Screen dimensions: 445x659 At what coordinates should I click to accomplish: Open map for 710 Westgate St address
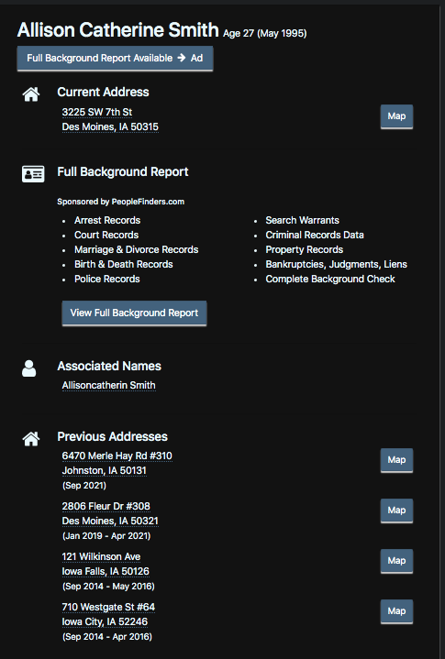point(396,611)
